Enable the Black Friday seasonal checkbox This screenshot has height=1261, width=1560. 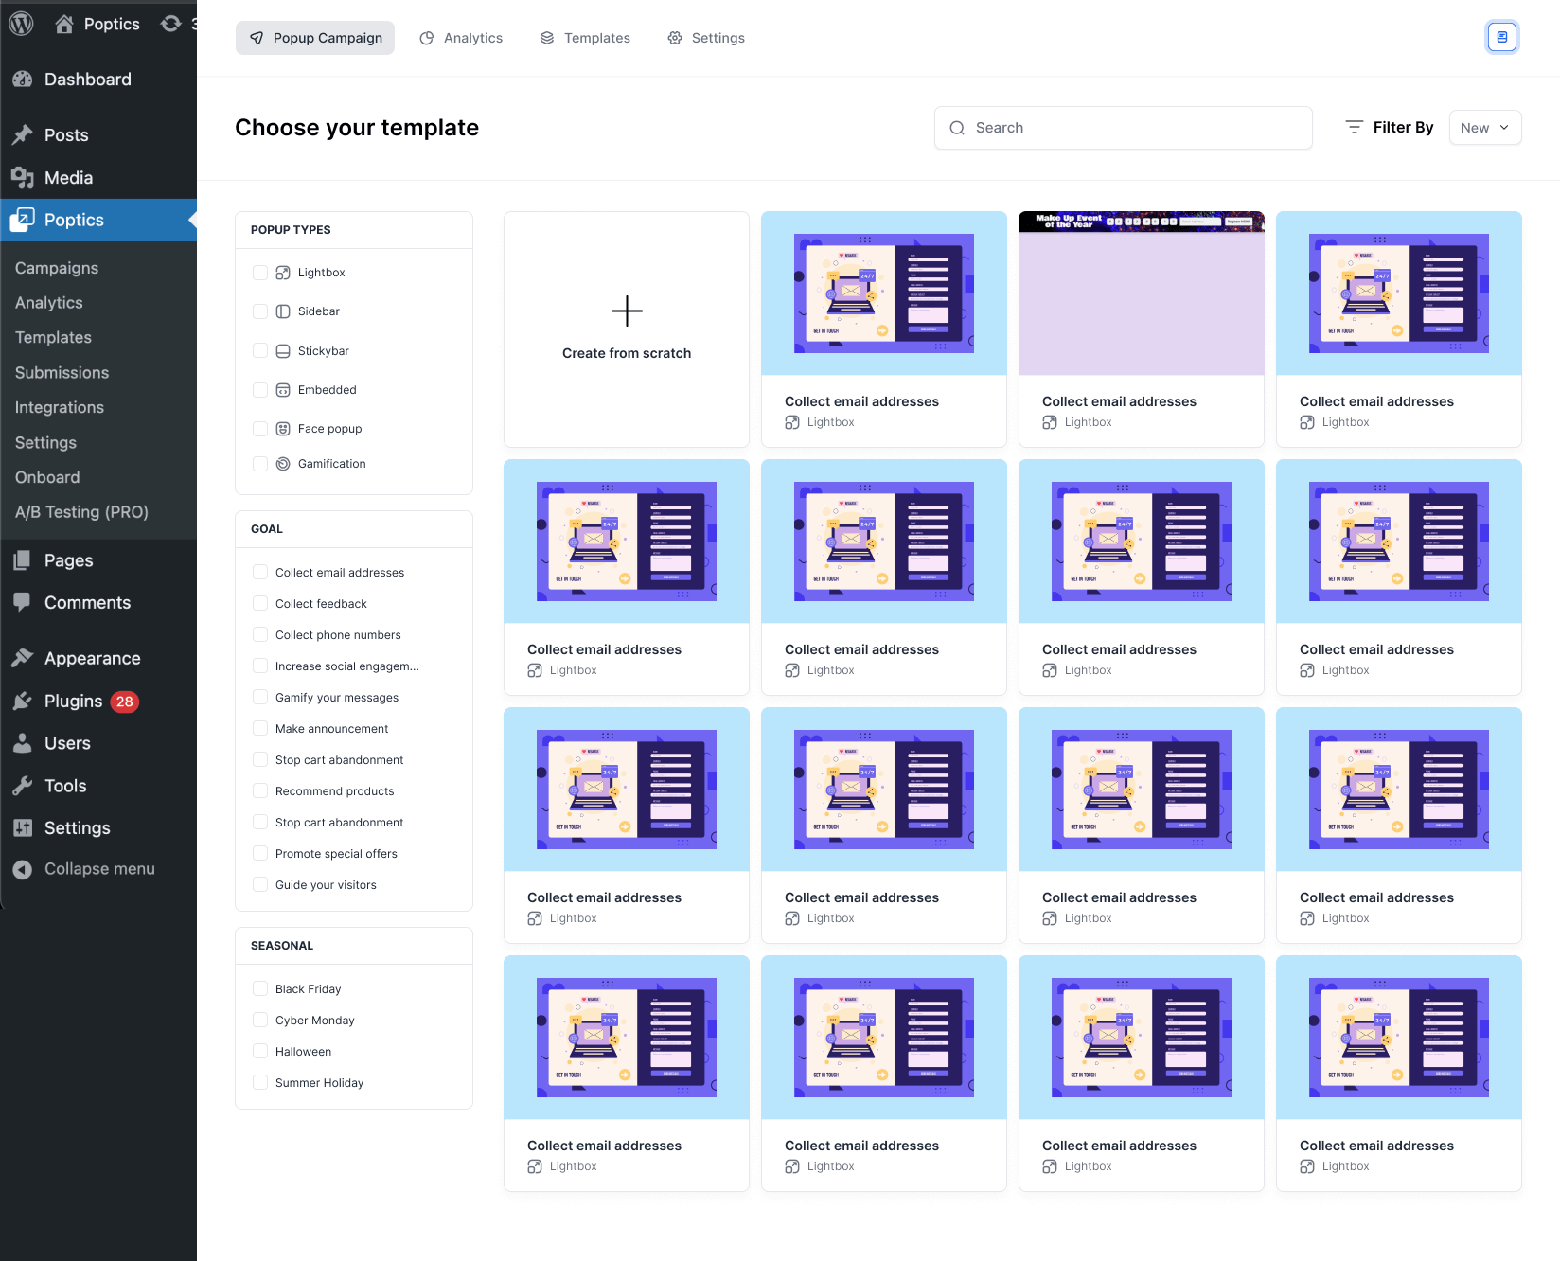260,989
